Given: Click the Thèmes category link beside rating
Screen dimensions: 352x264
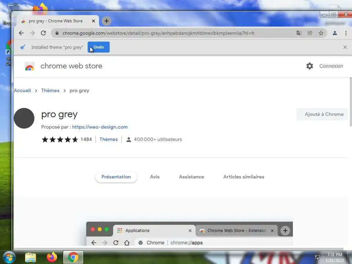Looking at the screenshot, I should 109,140.
